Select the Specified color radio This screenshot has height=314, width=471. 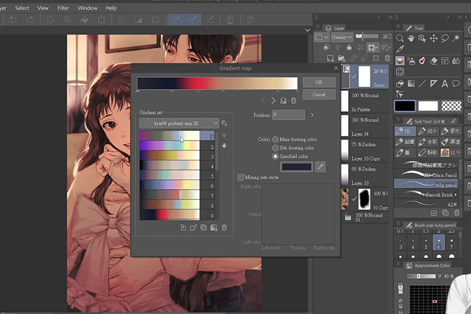[275, 156]
